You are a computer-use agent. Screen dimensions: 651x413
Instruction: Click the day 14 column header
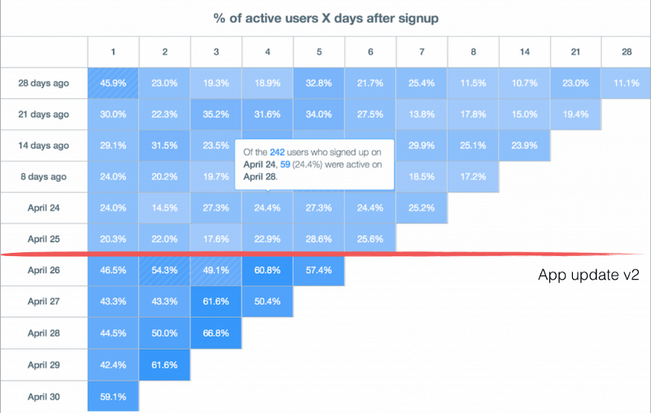[x=523, y=52]
